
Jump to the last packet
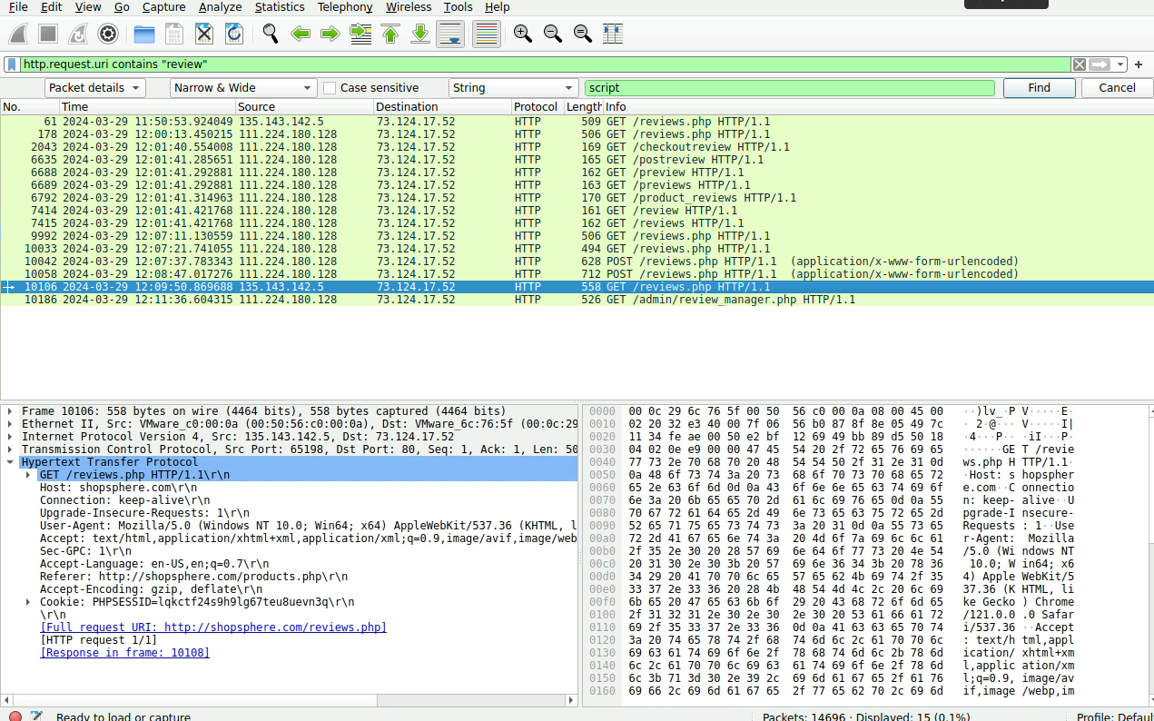point(420,35)
